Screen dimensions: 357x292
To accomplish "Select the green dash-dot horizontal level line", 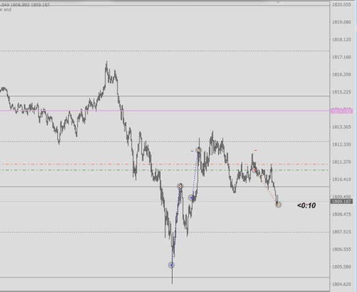I will click(165, 170).
